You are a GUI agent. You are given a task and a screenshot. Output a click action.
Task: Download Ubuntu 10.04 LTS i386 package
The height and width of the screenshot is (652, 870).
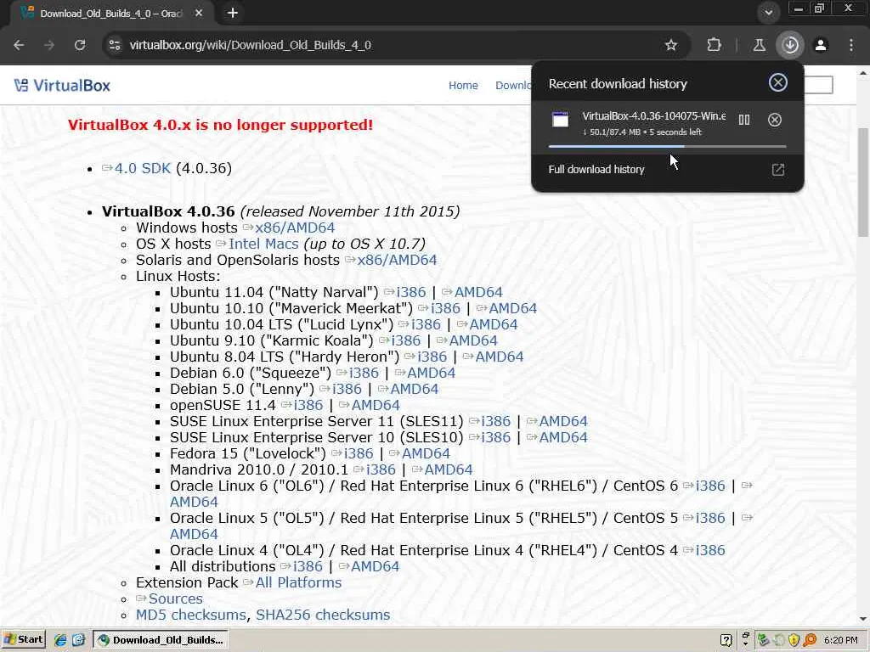427,324
